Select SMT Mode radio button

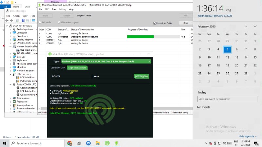pos(40,22)
